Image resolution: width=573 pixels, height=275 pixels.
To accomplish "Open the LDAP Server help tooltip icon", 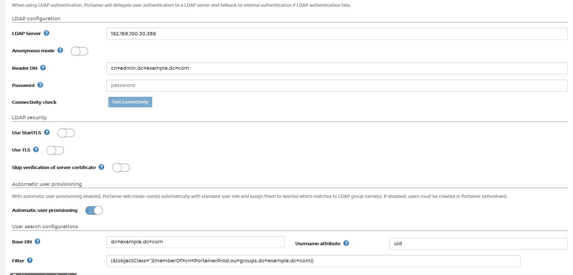I will coord(46,33).
